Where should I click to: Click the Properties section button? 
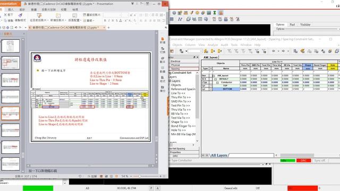[184, 152]
